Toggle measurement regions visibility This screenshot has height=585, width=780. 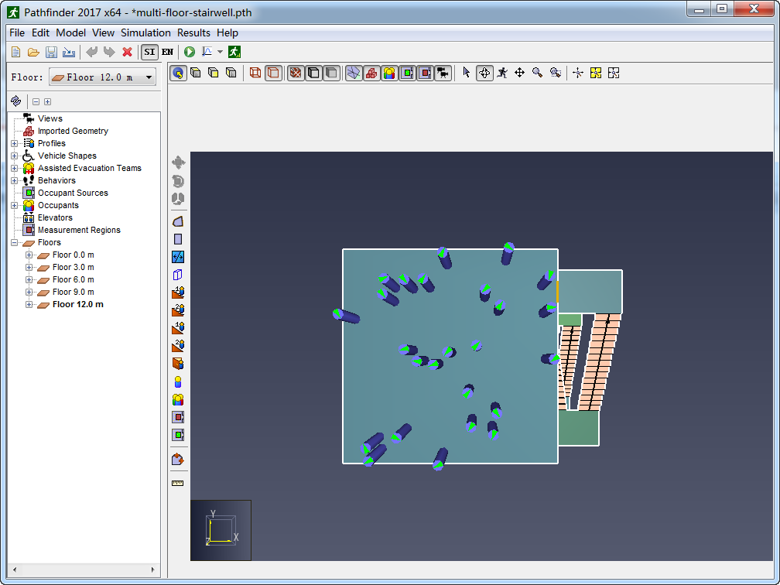tap(425, 73)
